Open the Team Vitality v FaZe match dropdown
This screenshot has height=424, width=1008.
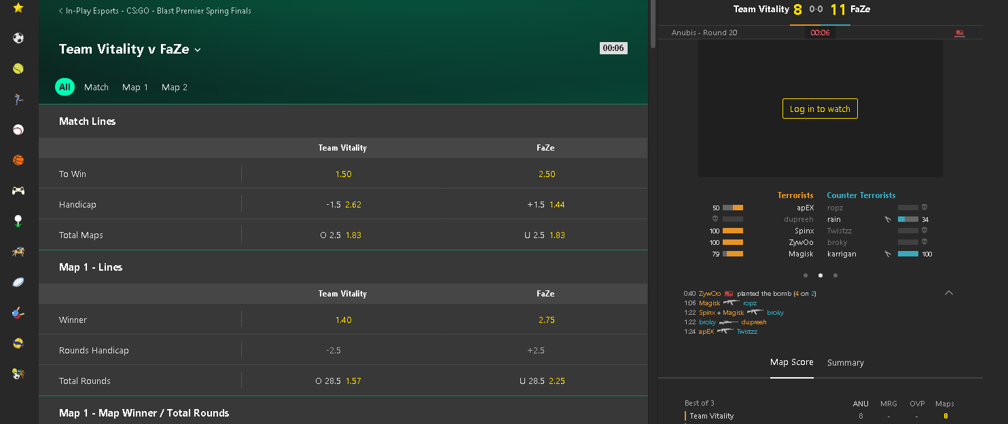click(x=198, y=50)
